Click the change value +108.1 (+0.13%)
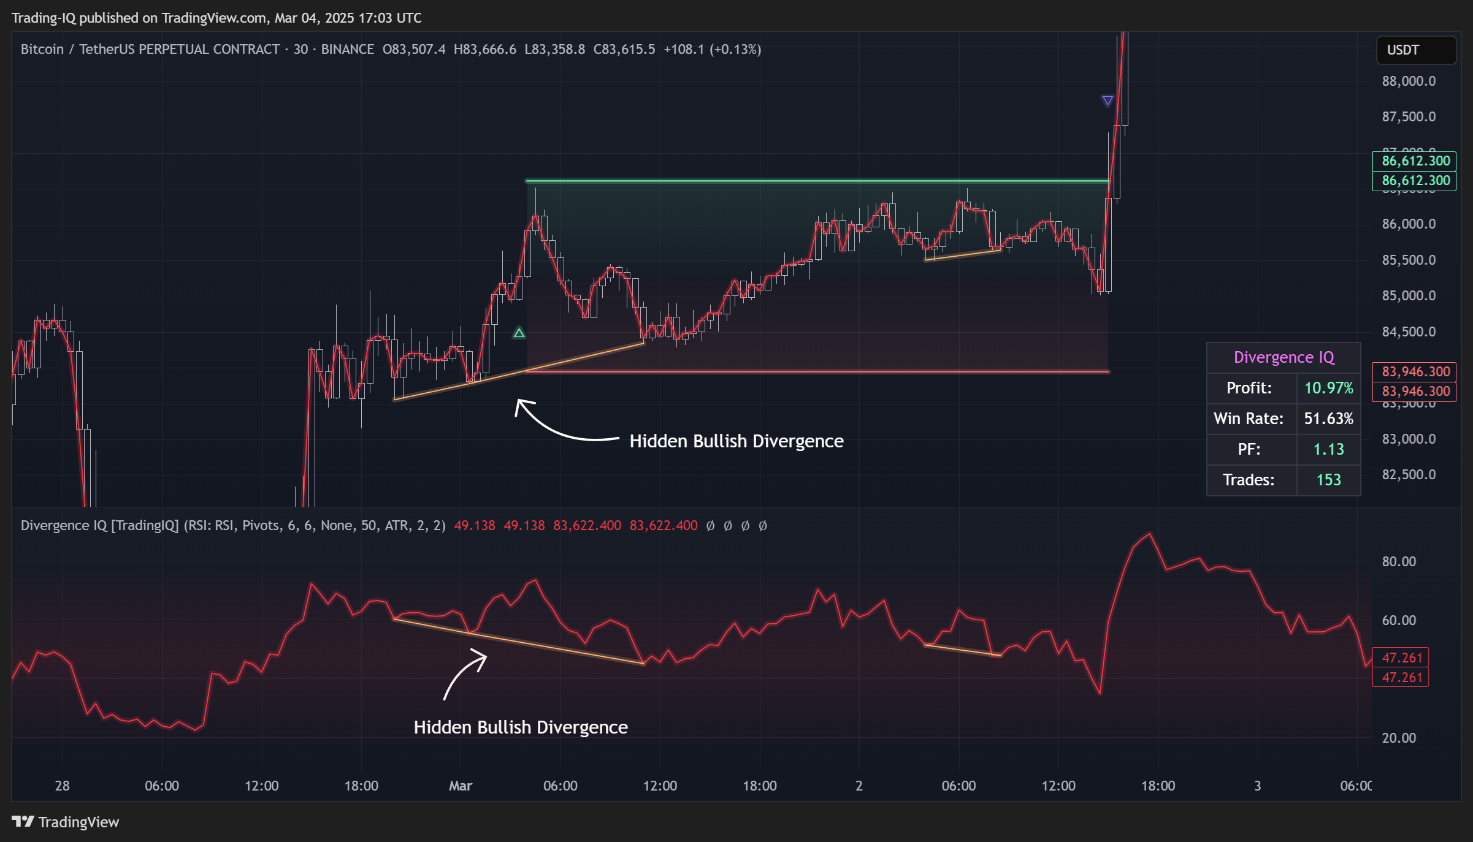The height and width of the screenshot is (842, 1473). [712, 49]
